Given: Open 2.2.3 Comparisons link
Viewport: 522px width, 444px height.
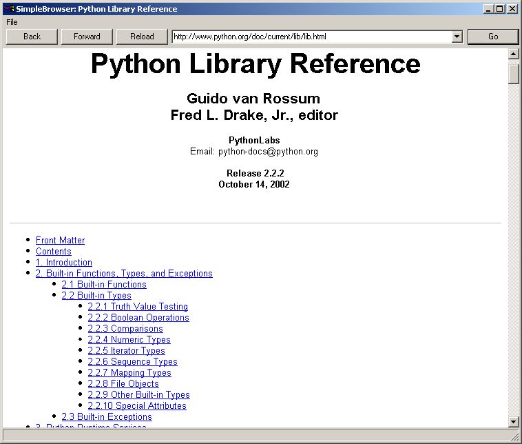Looking at the screenshot, I should [125, 328].
